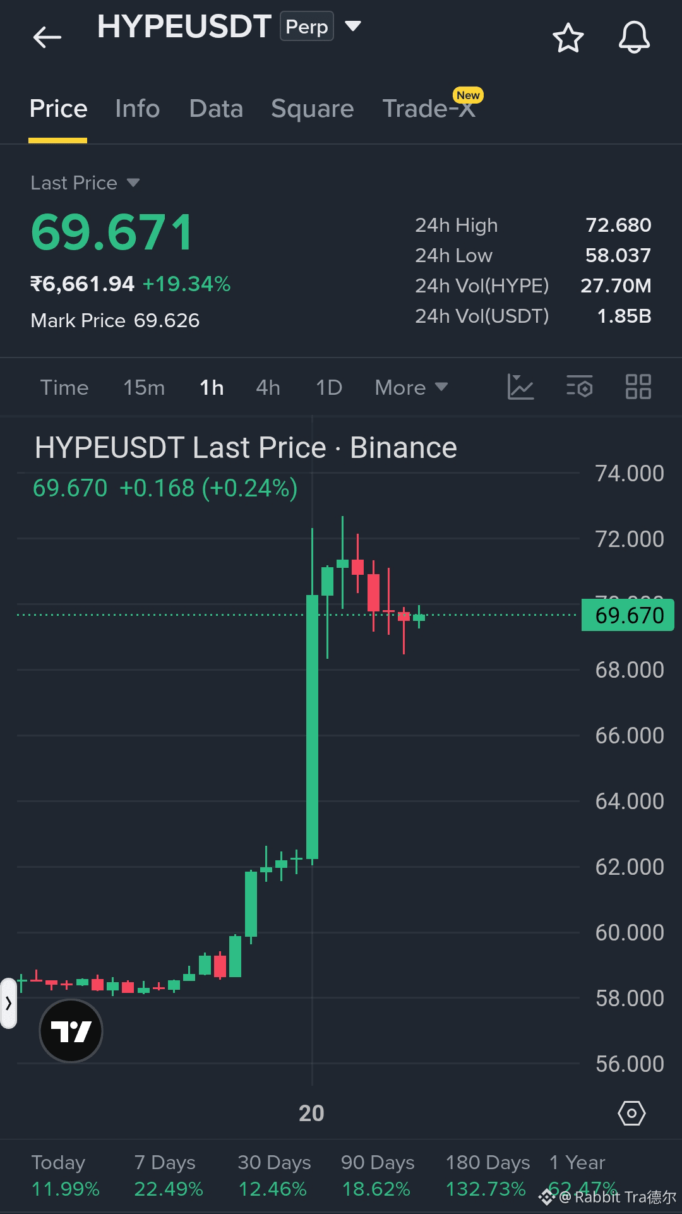Open price alert bell icon
Image resolution: width=682 pixels, height=1214 pixels.
(x=634, y=37)
